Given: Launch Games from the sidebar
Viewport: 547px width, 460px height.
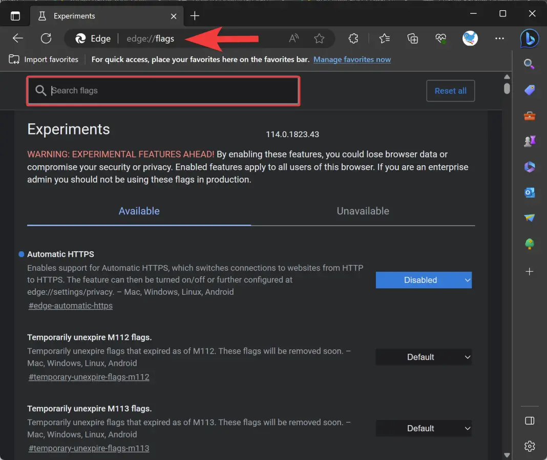Looking at the screenshot, I should coord(530,141).
